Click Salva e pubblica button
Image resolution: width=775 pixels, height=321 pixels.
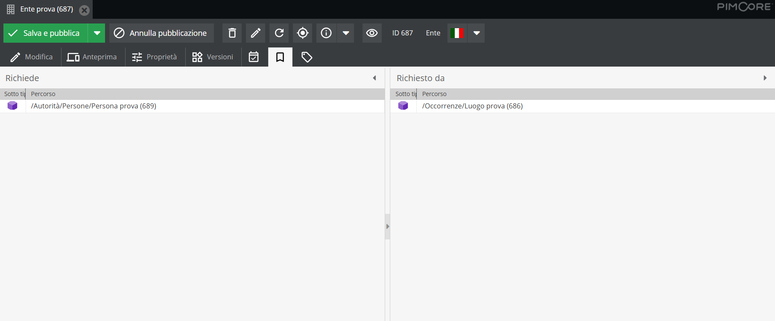[x=45, y=33]
